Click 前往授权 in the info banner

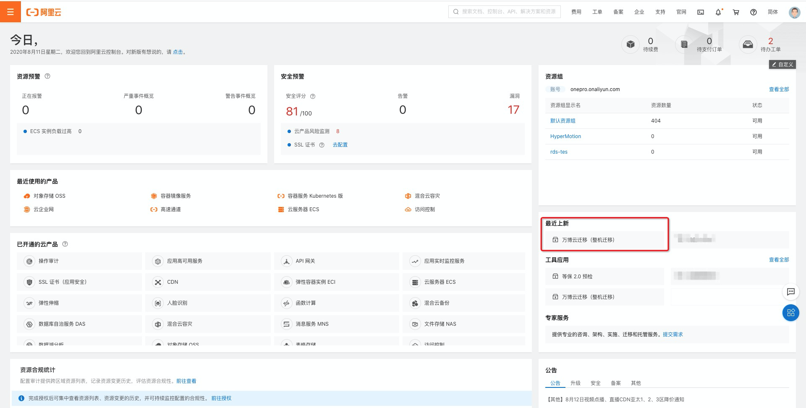coord(221,398)
